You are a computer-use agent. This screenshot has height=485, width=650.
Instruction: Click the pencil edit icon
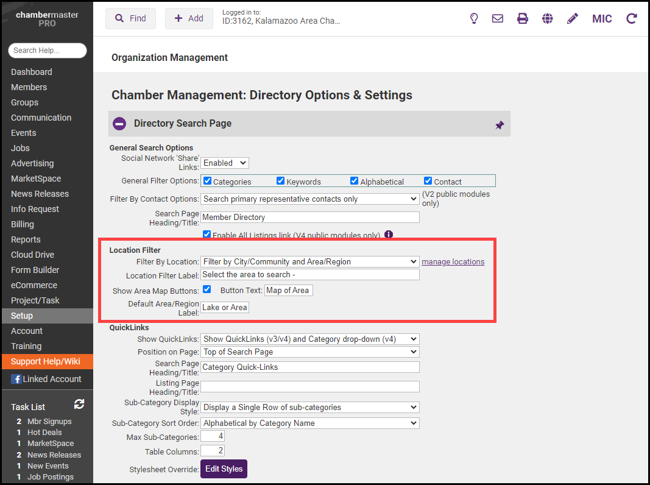tap(572, 18)
